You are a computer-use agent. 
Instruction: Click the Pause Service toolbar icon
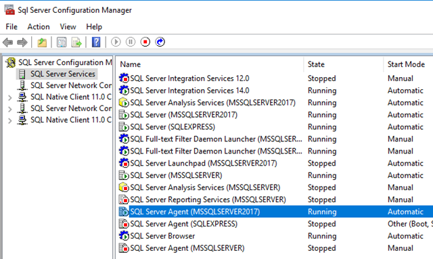[x=131, y=42]
